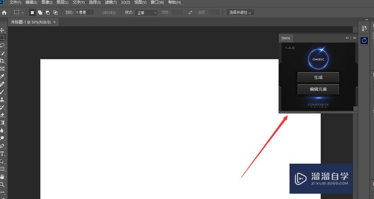374x199 pixels.
Task: Click the 宽度 width input field
Action: (x=177, y=12)
